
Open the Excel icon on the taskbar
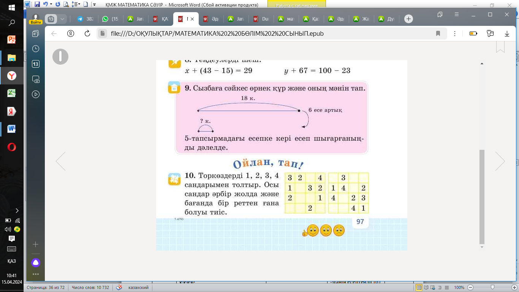pos(11,93)
